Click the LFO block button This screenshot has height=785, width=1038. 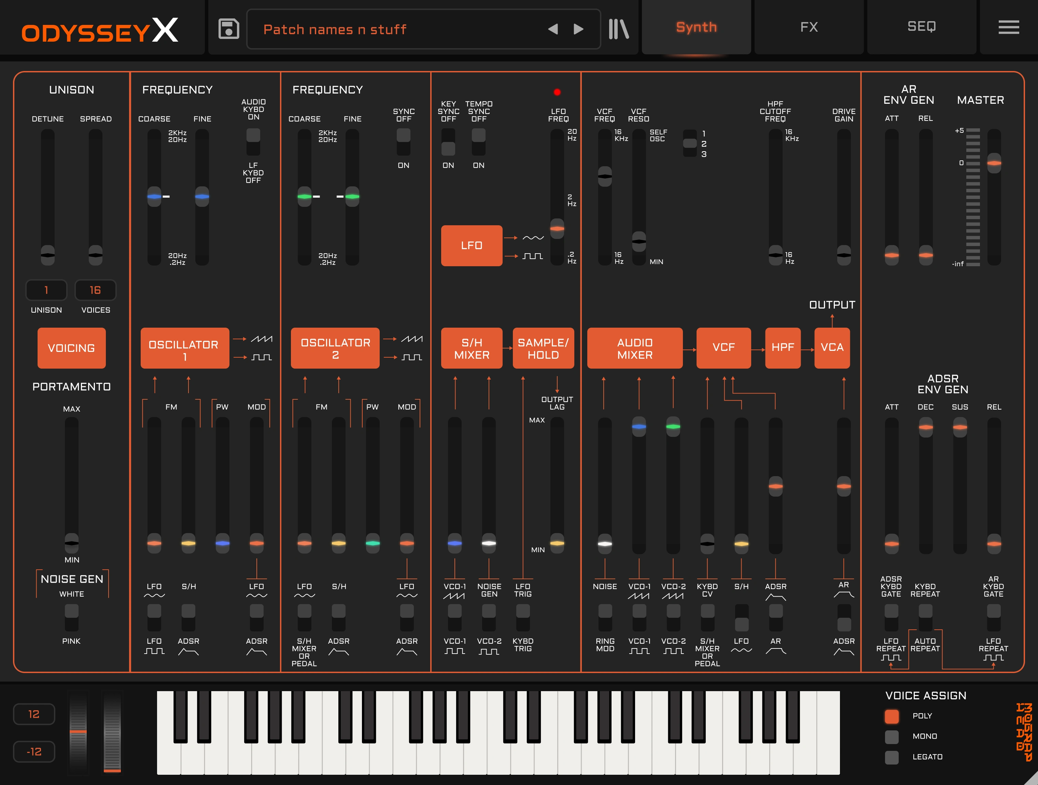472,246
